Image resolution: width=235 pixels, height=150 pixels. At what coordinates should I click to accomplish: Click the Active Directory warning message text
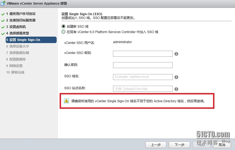(x=138, y=101)
